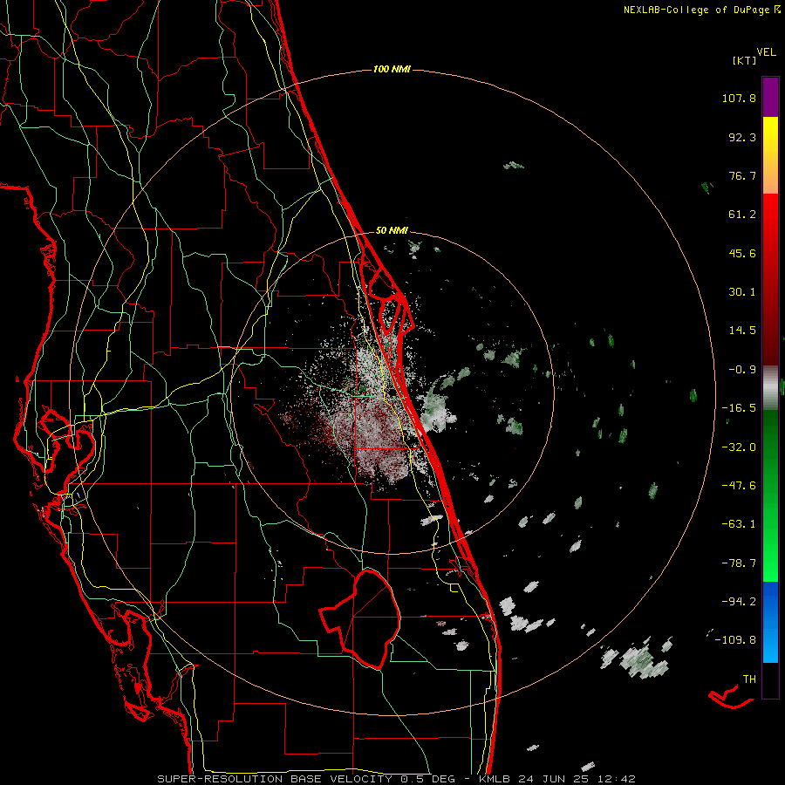
Task: Click the -78.7 velocity scale value
Action: pos(739,563)
